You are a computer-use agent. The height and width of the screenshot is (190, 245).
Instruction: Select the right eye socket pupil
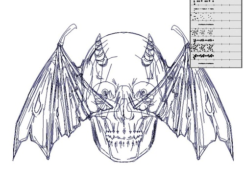point(143,92)
